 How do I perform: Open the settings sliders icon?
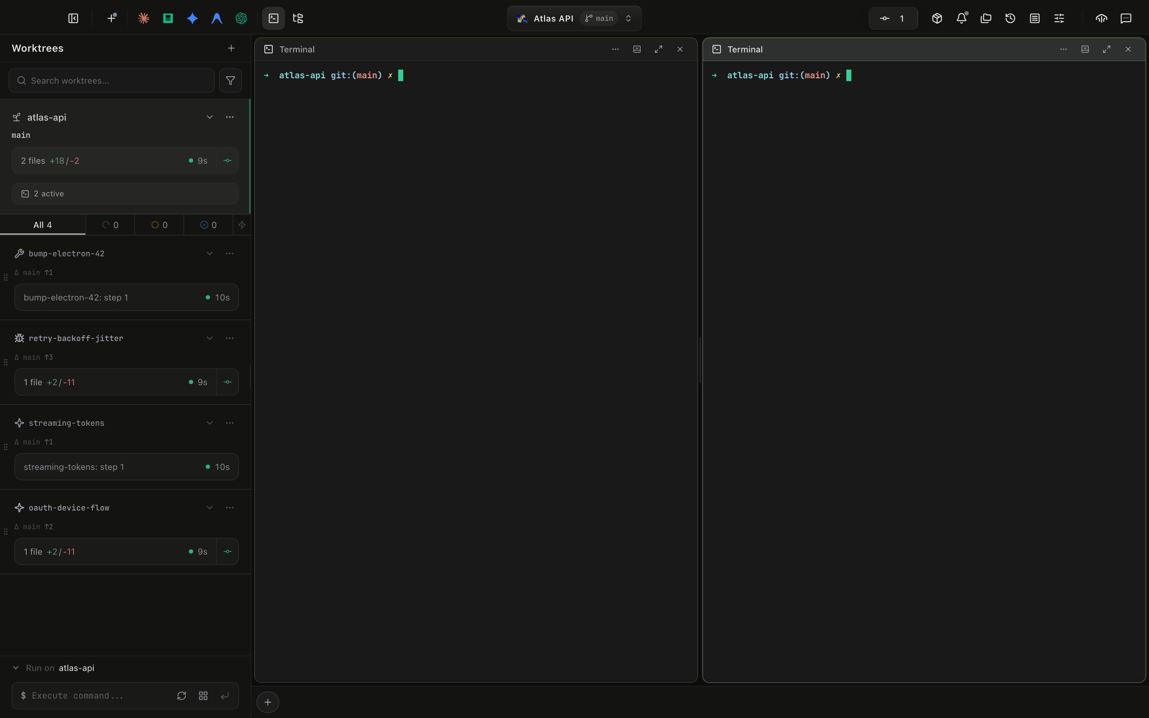click(1059, 19)
